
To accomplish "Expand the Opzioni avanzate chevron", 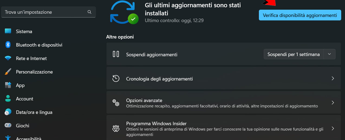I will [x=333, y=103].
